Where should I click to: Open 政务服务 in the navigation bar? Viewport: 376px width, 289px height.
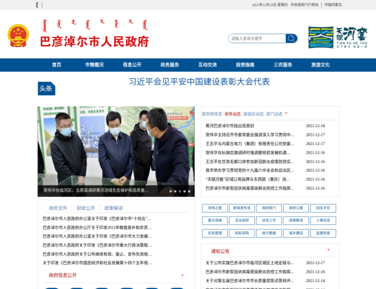169,65
